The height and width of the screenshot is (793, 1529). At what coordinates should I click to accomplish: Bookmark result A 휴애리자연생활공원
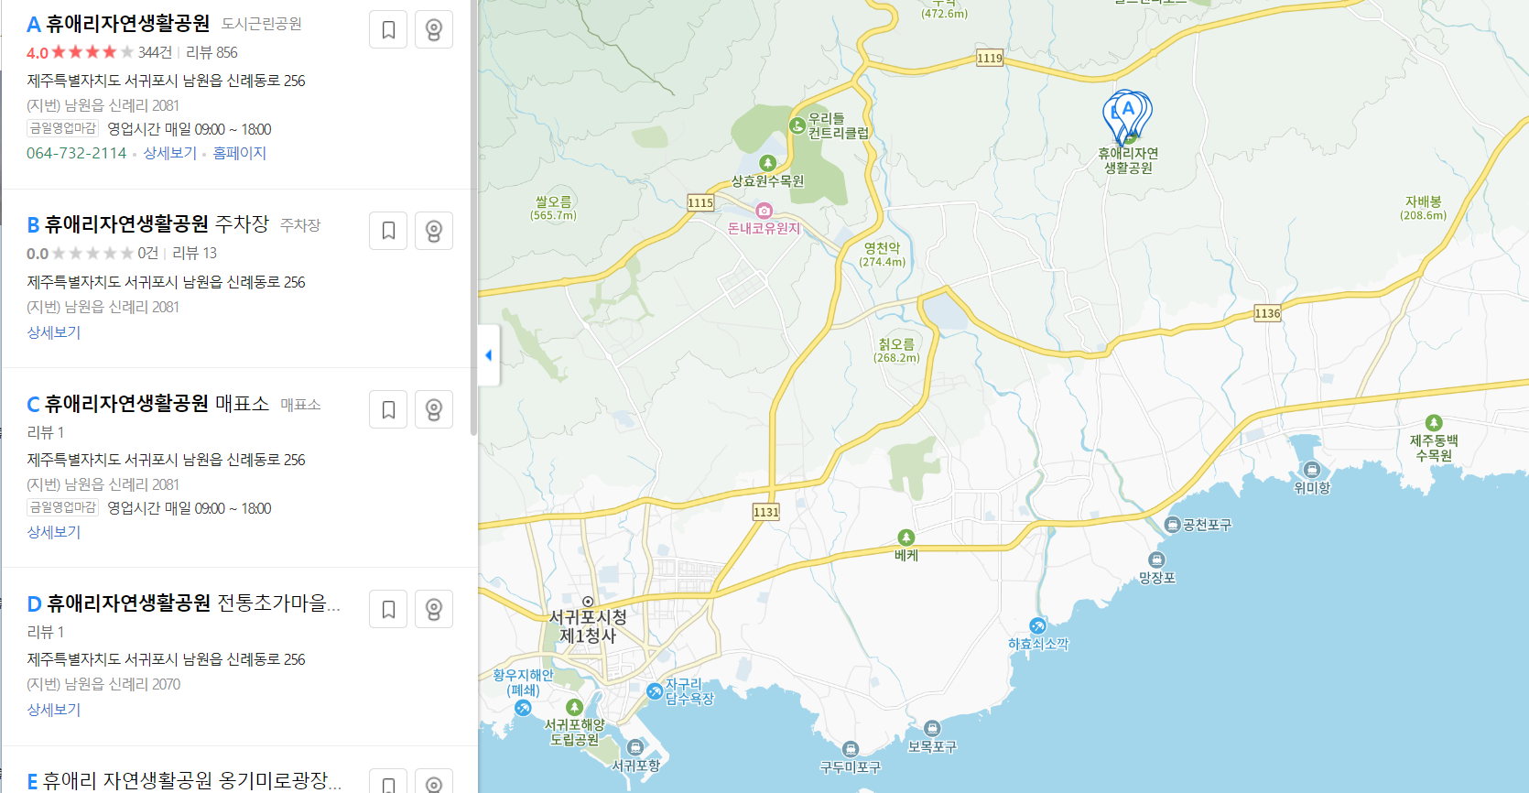[388, 29]
